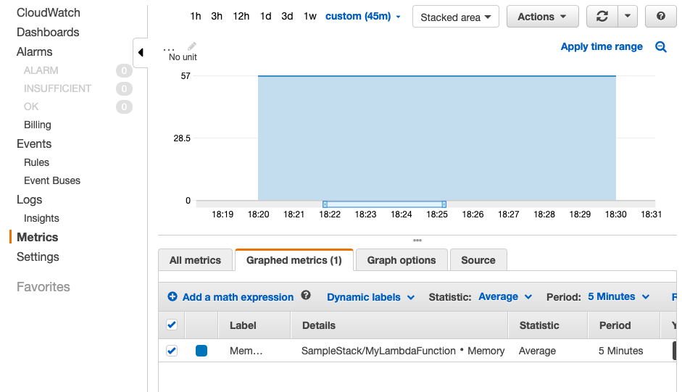
Task: Open Logs in the sidebar
Action: (x=29, y=200)
